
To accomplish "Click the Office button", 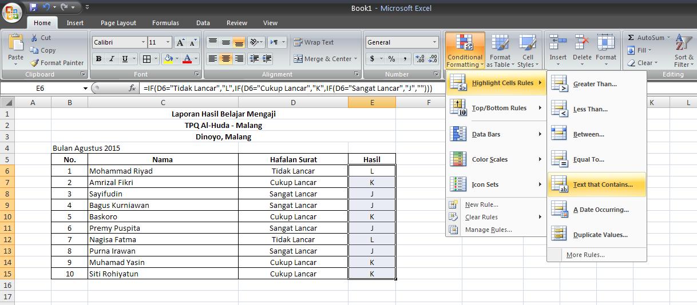I will click(12, 11).
